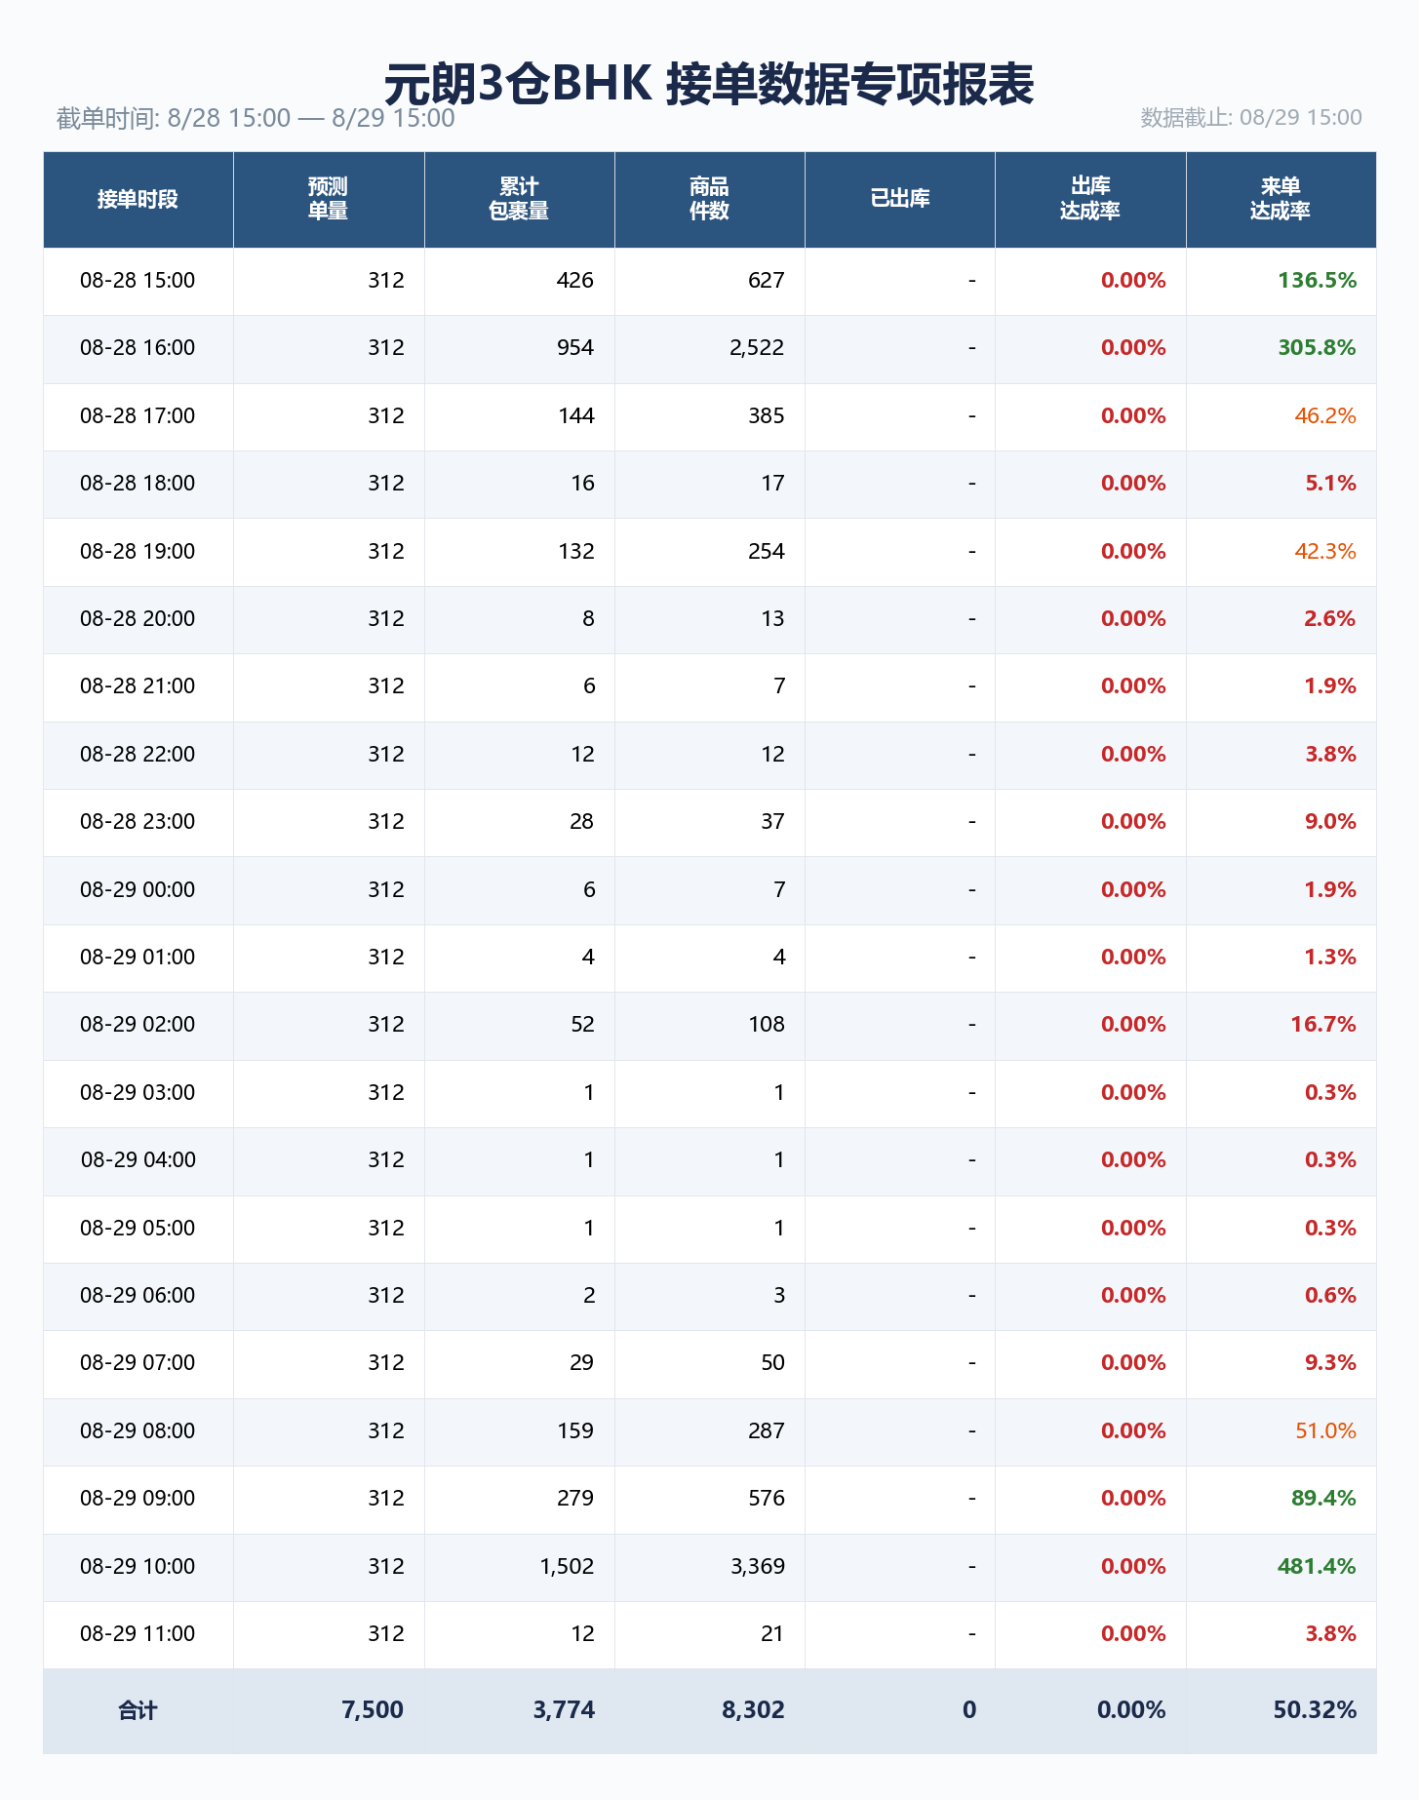Click the 1,502 package count cell
Screen dimensions: 1419x1800
pyautogui.click(x=567, y=1566)
